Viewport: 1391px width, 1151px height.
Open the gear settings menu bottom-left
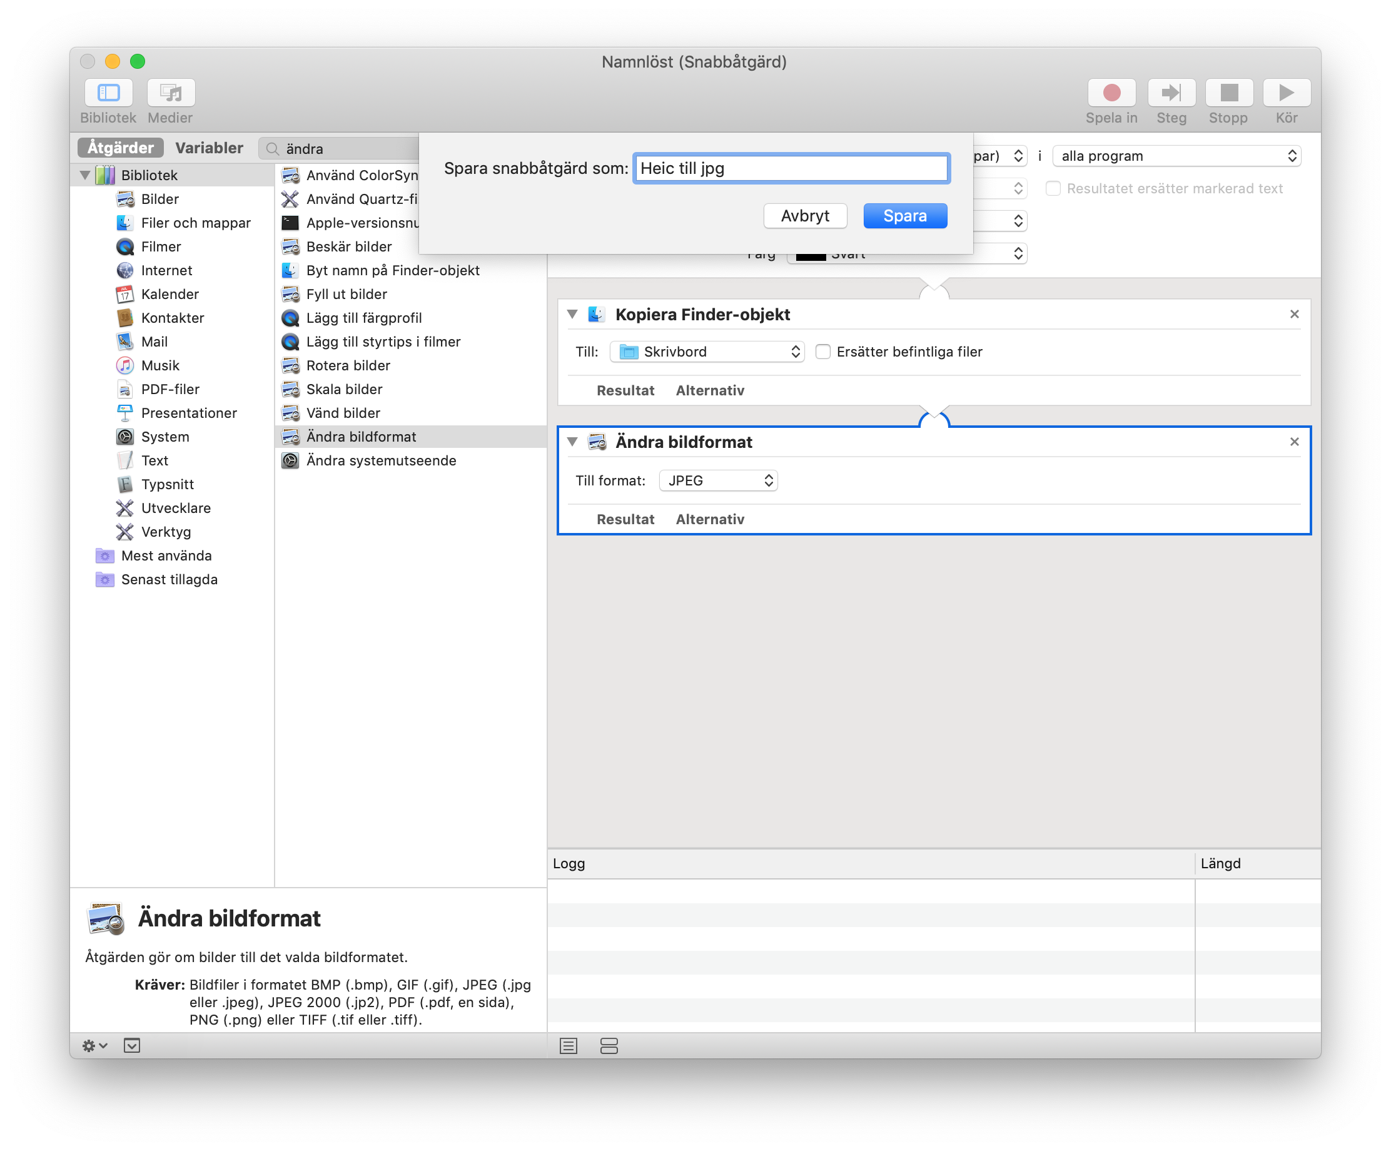tap(93, 1046)
